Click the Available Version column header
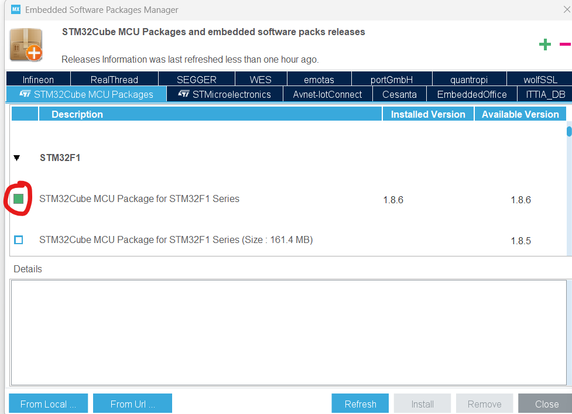The image size is (572, 414). [520, 114]
